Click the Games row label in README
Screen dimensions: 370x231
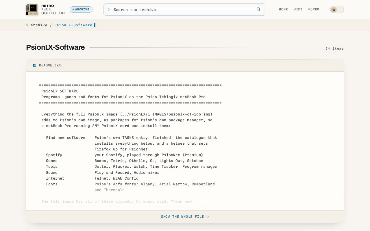[x=52, y=161]
